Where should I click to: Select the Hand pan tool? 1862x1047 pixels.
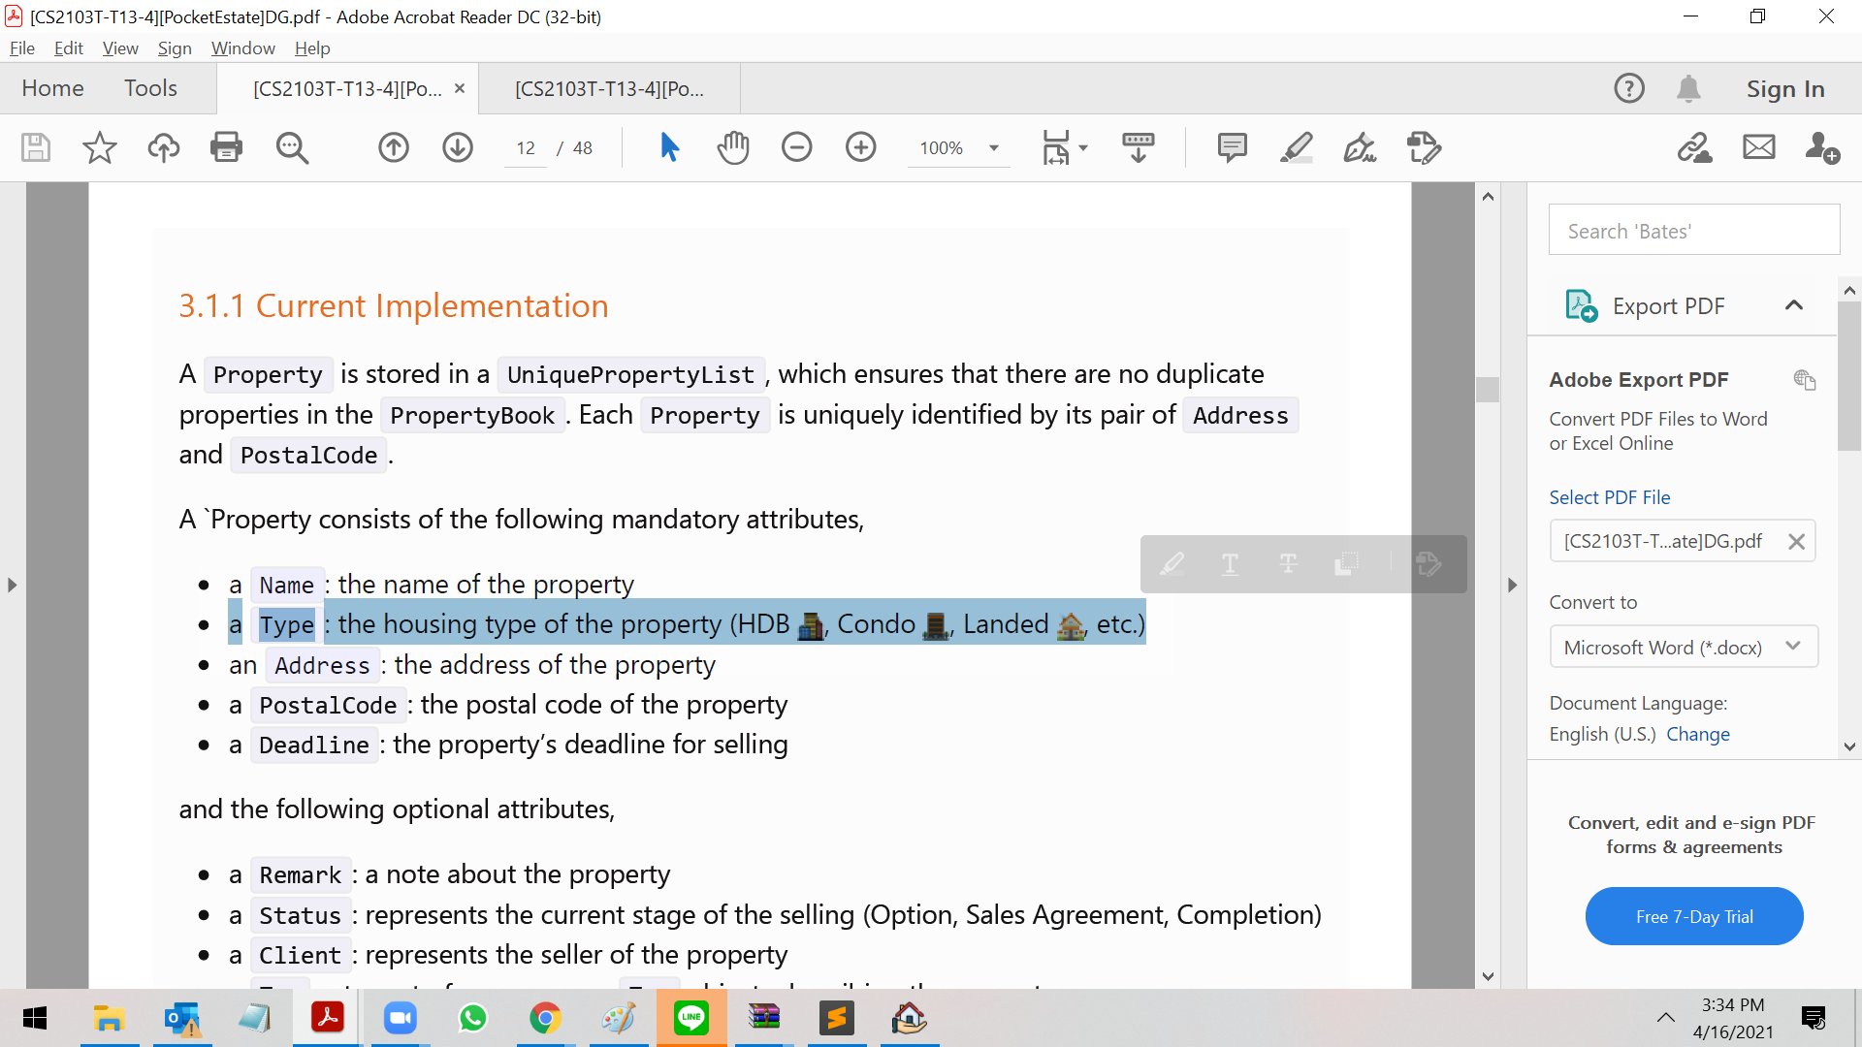click(x=733, y=147)
